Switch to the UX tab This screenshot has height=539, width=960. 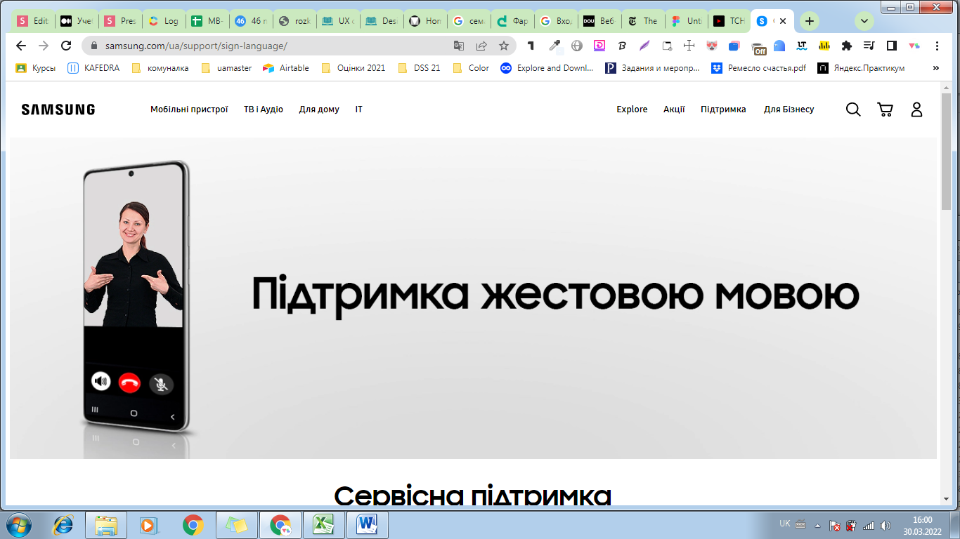338,21
